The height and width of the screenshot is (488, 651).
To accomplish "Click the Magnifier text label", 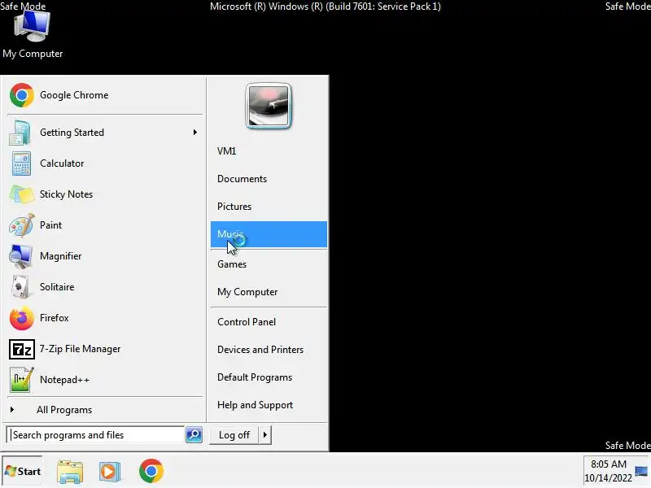I will click(60, 256).
